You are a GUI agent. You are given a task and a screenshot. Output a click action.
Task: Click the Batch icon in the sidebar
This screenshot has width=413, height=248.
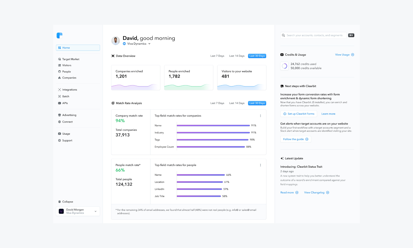tap(60, 96)
